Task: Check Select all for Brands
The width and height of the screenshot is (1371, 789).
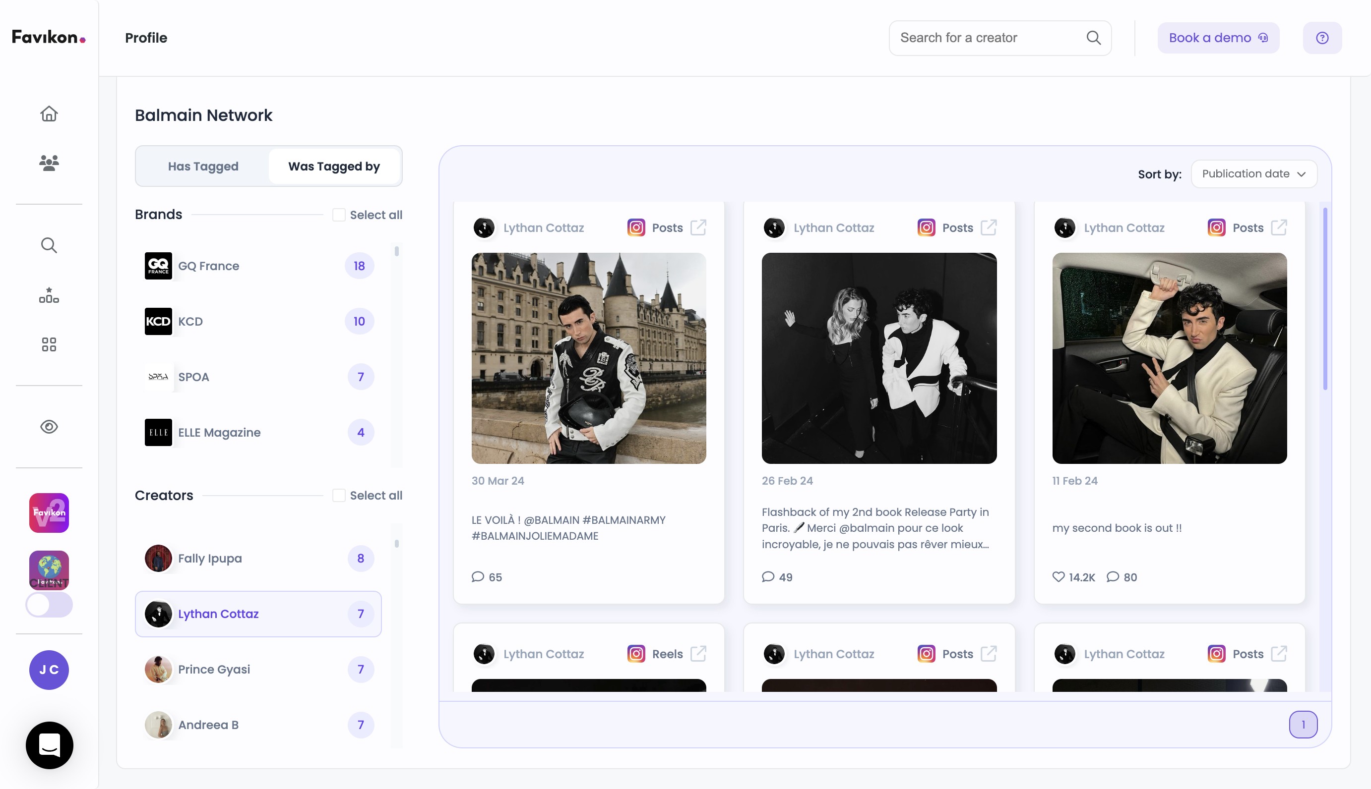Action: (x=339, y=215)
